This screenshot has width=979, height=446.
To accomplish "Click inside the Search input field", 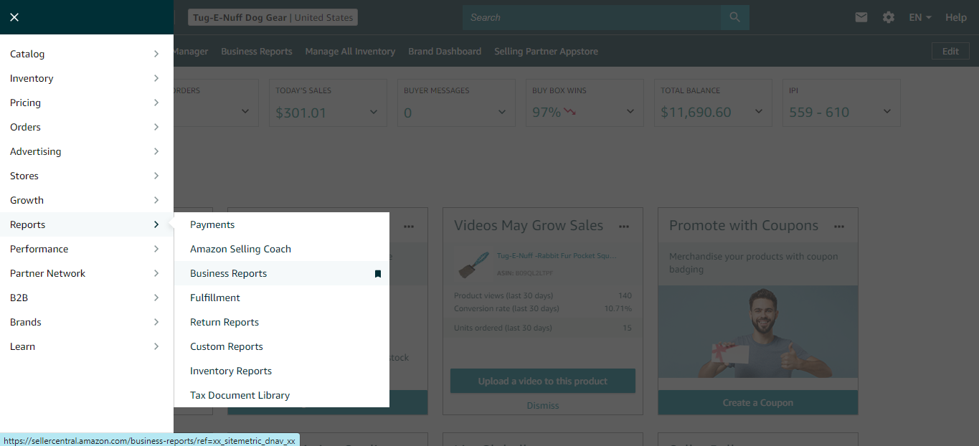I will click(x=590, y=17).
